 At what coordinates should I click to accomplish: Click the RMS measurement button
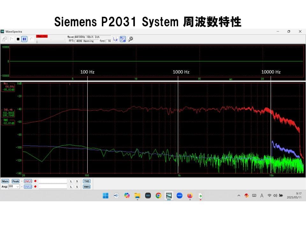tap(86, 187)
